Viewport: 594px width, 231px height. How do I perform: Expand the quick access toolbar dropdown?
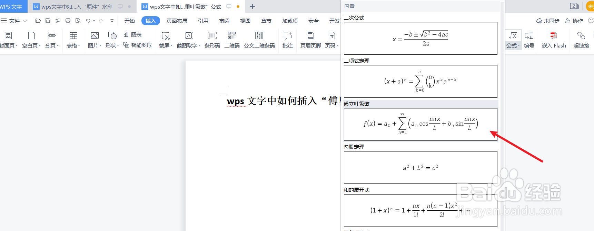click(x=112, y=21)
